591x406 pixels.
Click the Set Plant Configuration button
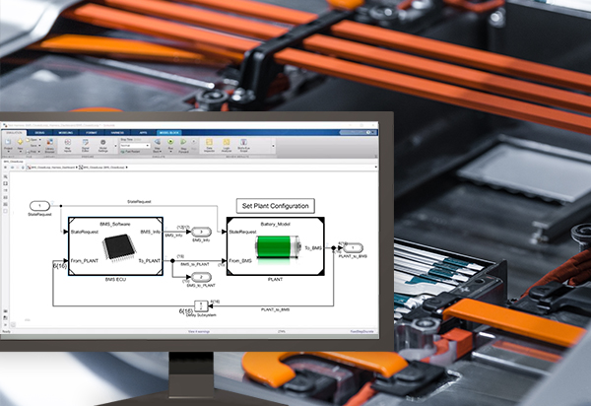pos(276,206)
